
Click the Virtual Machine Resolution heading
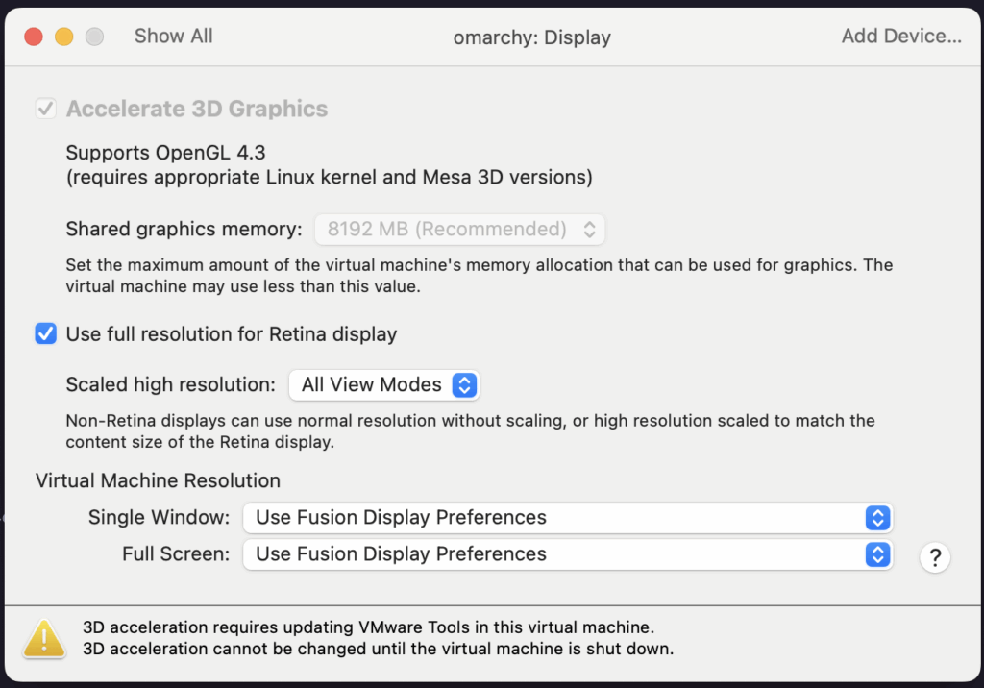tap(159, 480)
